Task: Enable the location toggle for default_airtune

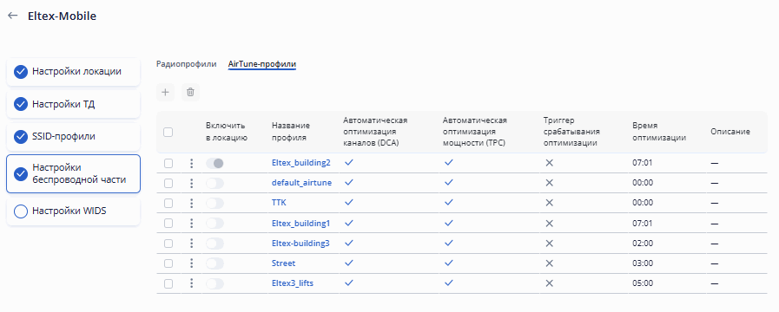Action: (x=215, y=183)
